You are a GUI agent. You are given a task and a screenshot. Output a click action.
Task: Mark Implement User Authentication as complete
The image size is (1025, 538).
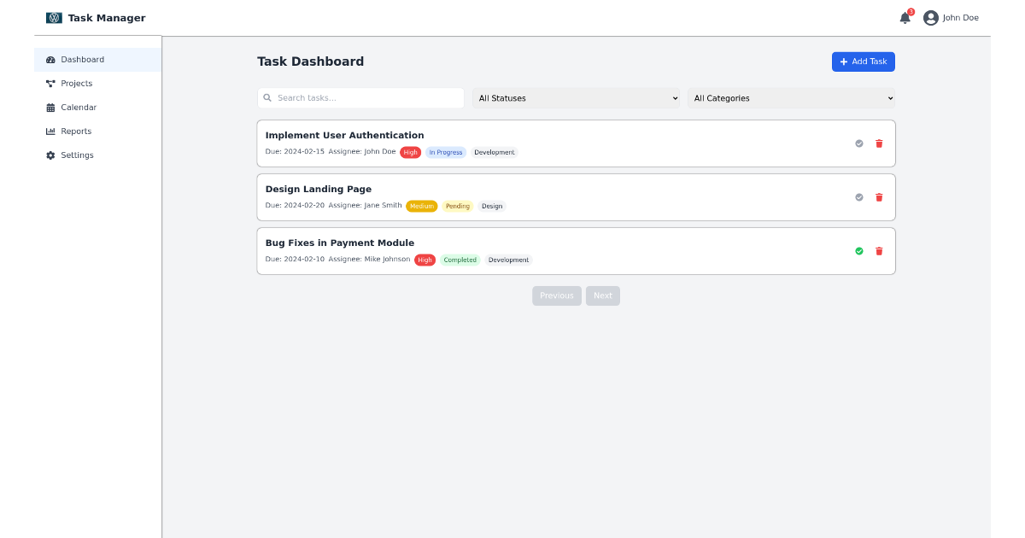859,143
